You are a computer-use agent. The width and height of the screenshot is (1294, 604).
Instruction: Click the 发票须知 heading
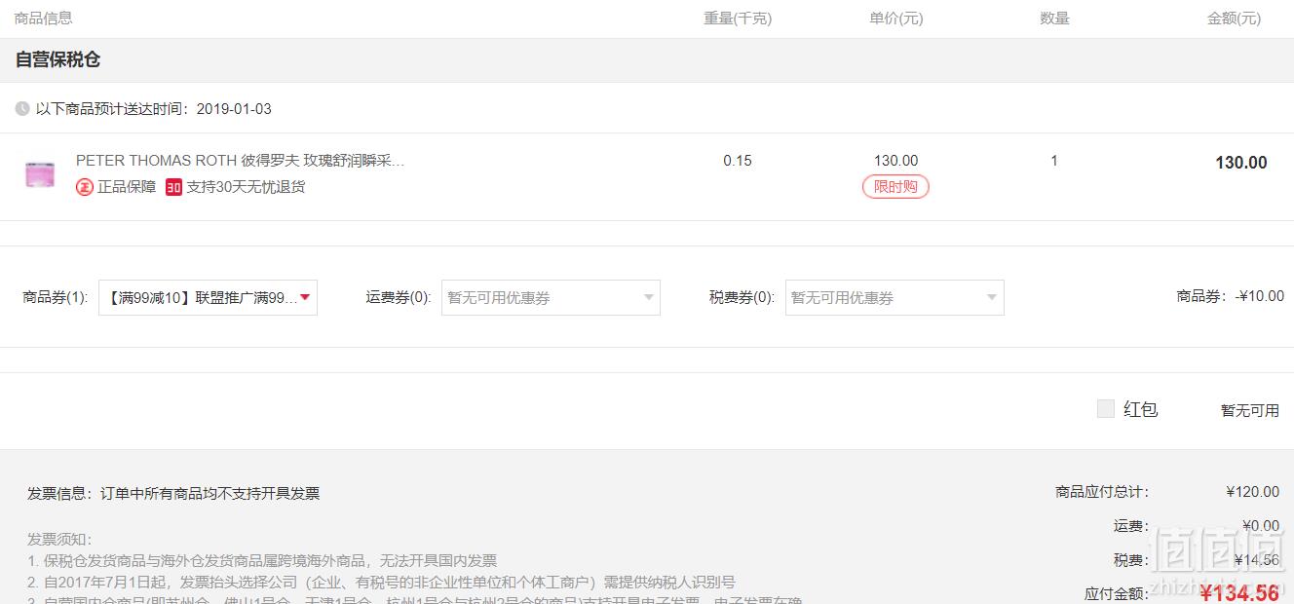pos(59,539)
